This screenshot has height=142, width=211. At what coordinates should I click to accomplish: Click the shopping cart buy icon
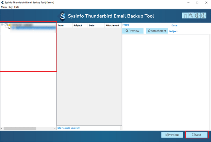click(x=185, y=16)
